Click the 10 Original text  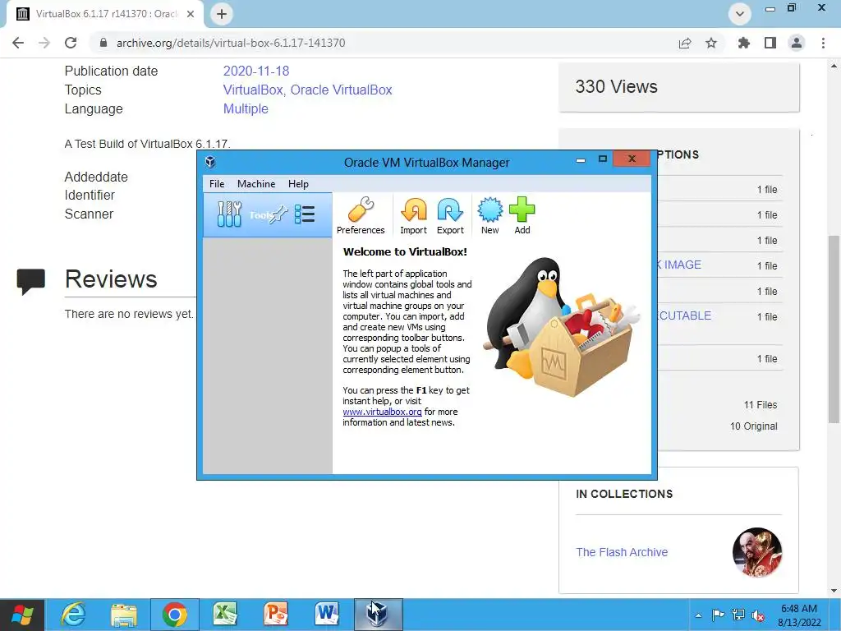coord(754,426)
